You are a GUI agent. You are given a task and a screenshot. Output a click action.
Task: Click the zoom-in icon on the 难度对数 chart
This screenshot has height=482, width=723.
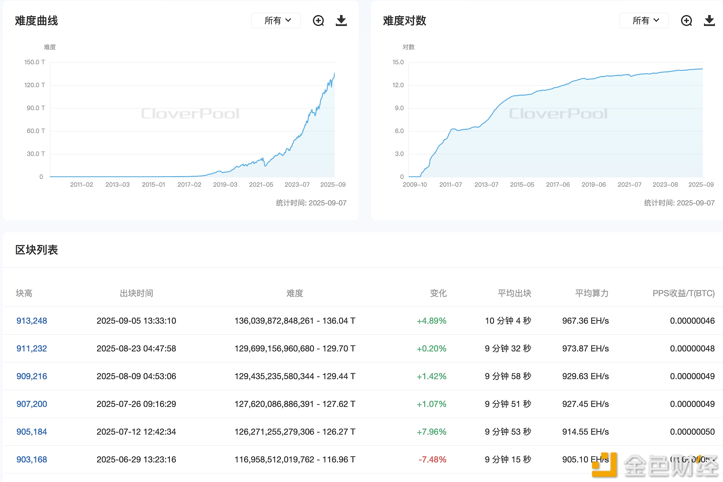pos(686,20)
